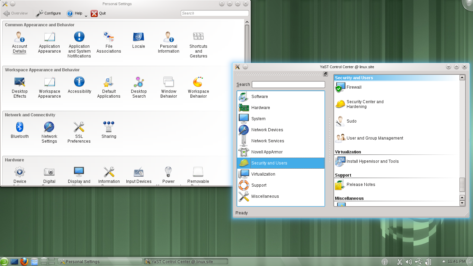Open SSL Preferences

click(x=79, y=132)
